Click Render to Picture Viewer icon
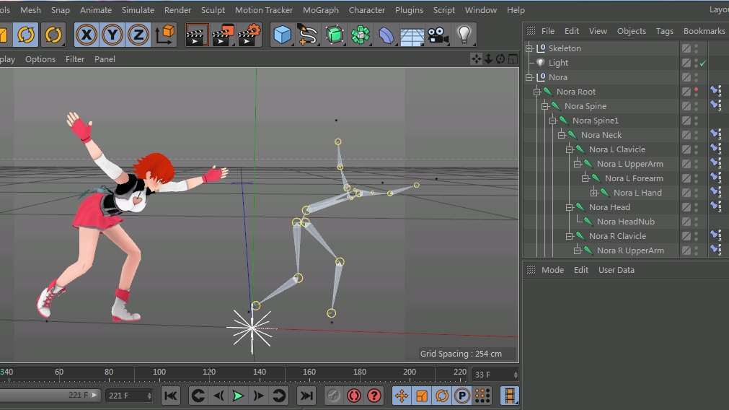The width and height of the screenshot is (729, 410). coord(223,35)
